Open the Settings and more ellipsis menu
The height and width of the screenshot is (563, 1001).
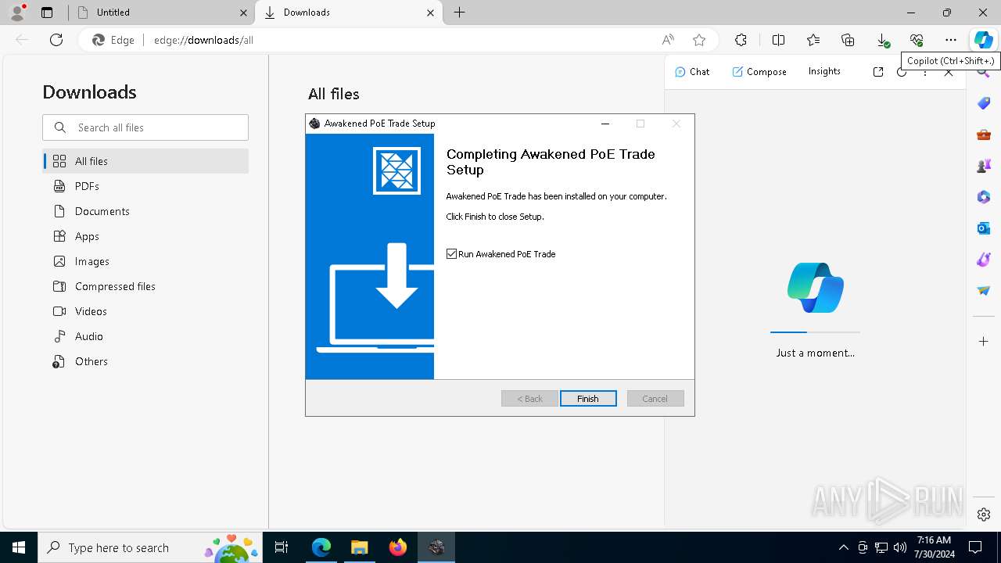pyautogui.click(x=951, y=40)
